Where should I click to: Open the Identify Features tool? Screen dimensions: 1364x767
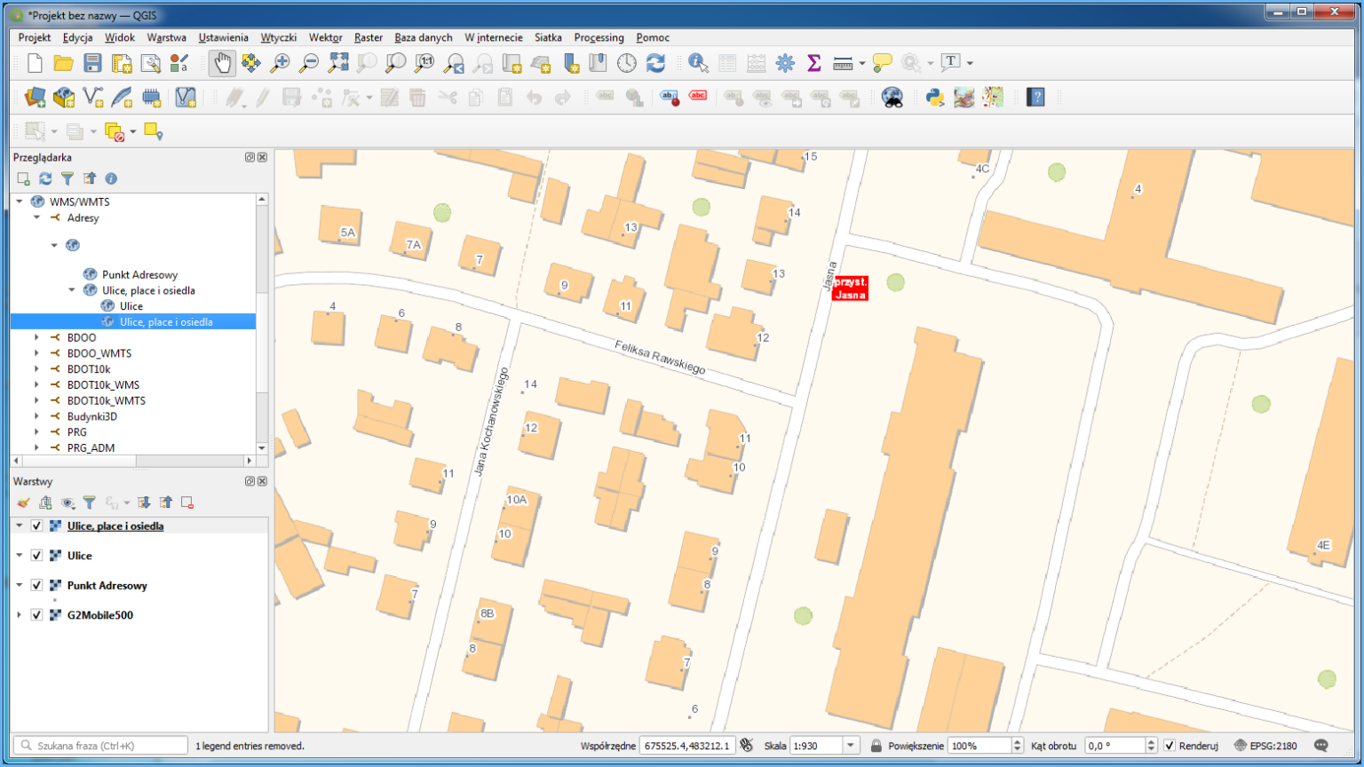pyautogui.click(x=697, y=62)
